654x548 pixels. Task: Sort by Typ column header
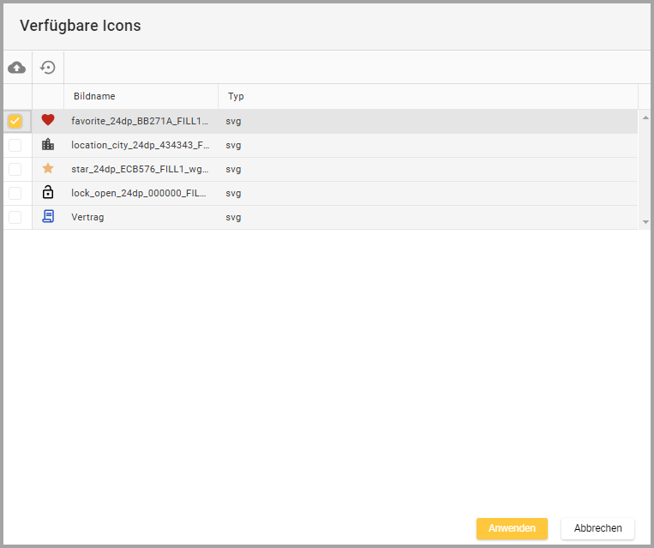pyautogui.click(x=236, y=96)
